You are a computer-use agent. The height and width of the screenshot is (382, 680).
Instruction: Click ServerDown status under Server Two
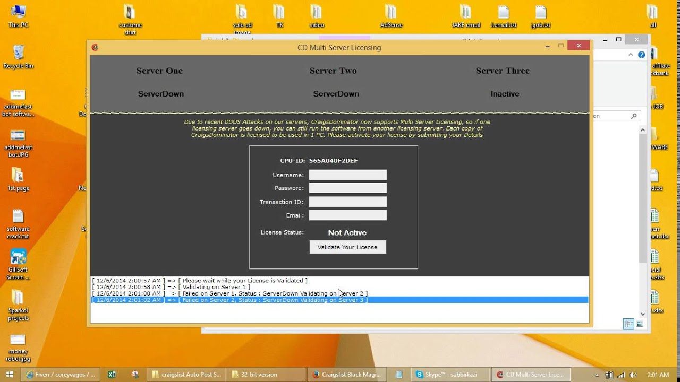click(x=336, y=94)
